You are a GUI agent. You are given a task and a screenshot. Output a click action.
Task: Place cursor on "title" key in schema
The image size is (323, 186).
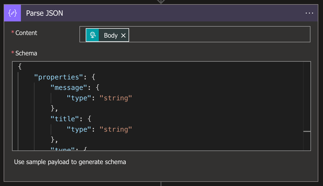pyautogui.click(x=65, y=119)
